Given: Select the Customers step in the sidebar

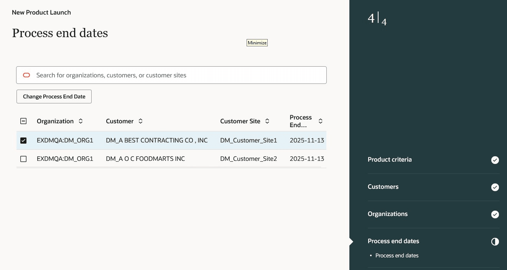Looking at the screenshot, I should pos(383,187).
